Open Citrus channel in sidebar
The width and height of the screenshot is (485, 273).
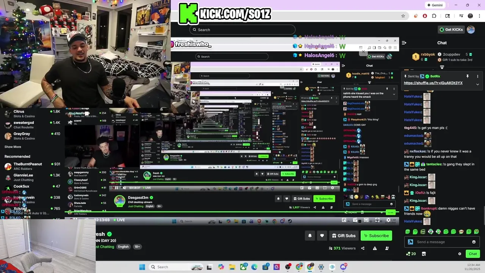click(x=32, y=114)
